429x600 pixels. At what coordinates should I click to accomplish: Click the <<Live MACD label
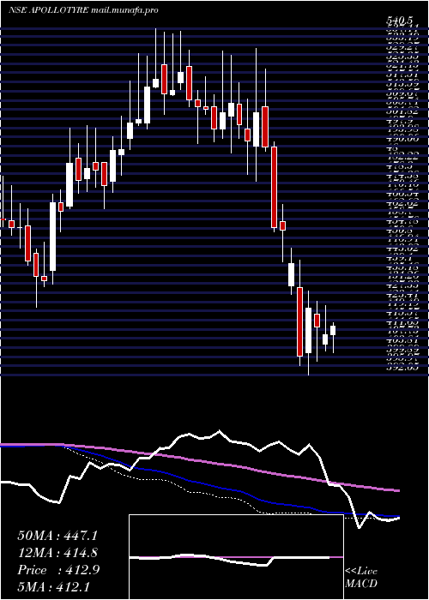pyautogui.click(x=361, y=578)
